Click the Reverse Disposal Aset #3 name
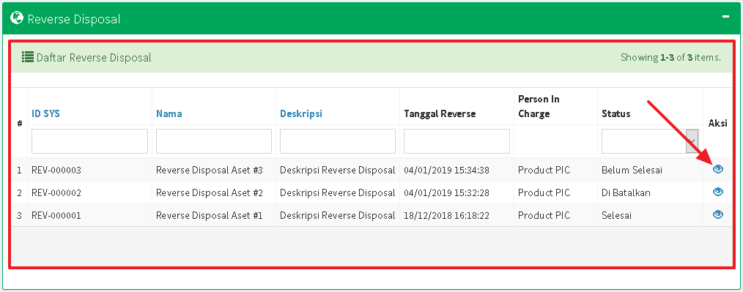The height and width of the screenshot is (292, 743). click(x=209, y=170)
